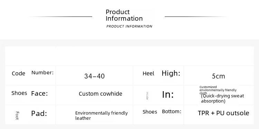Image resolution: width=259 pixels, height=129 pixels.
Task: Click the Pad: label
Action: point(39,114)
